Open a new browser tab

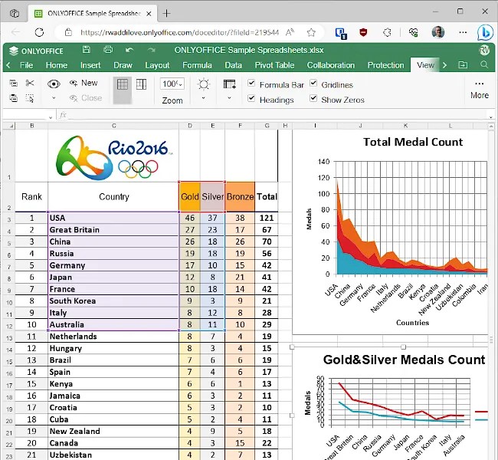pyautogui.click(x=166, y=13)
